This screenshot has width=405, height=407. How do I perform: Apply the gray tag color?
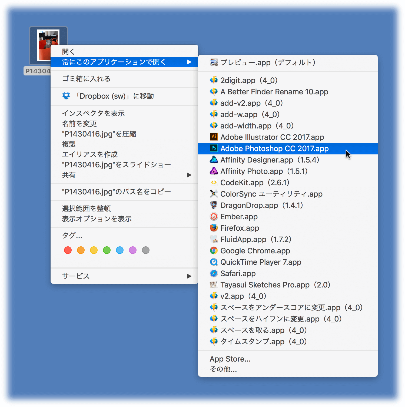146,250
